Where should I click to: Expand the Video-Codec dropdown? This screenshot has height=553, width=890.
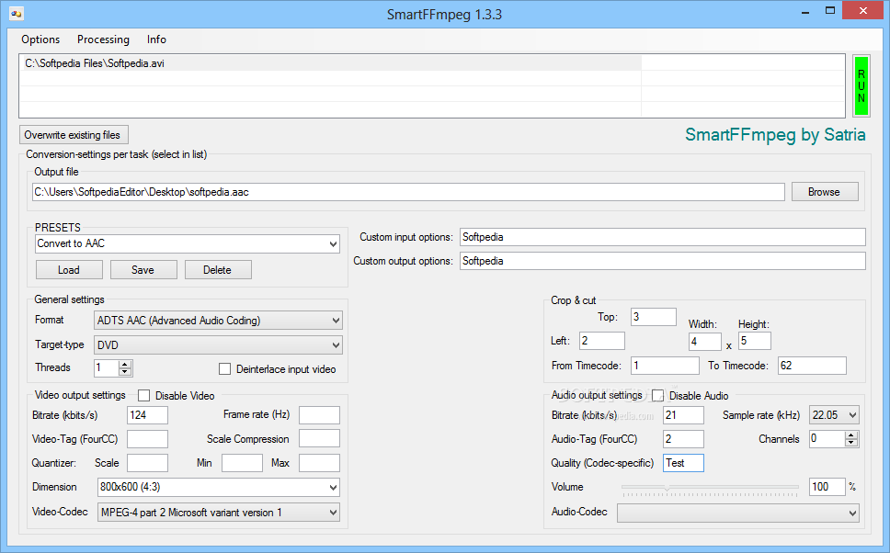tap(333, 513)
